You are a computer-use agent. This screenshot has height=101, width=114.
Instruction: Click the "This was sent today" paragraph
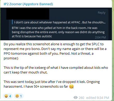pyautogui.click(x=52, y=84)
